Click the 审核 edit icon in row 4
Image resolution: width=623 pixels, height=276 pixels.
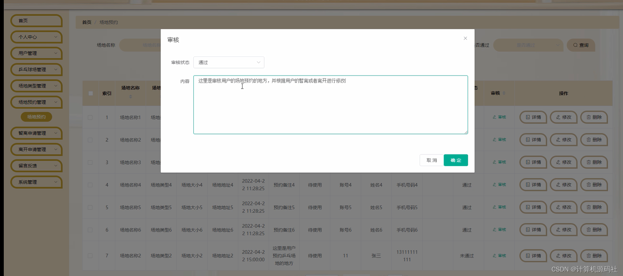[499, 185]
